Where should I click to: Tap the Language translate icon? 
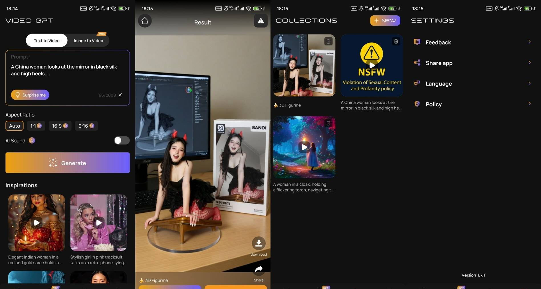[417, 83]
